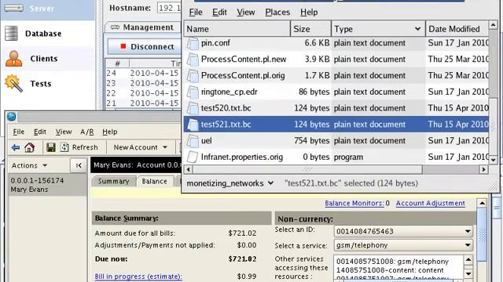Open the View menu in file browser
The width and height of the screenshot is (503, 282).
[x=246, y=13]
